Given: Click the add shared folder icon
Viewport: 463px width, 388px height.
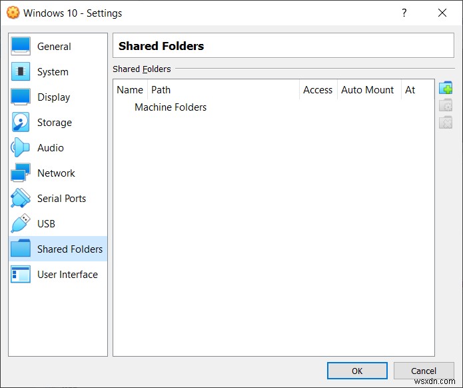Looking at the screenshot, I should (x=446, y=88).
